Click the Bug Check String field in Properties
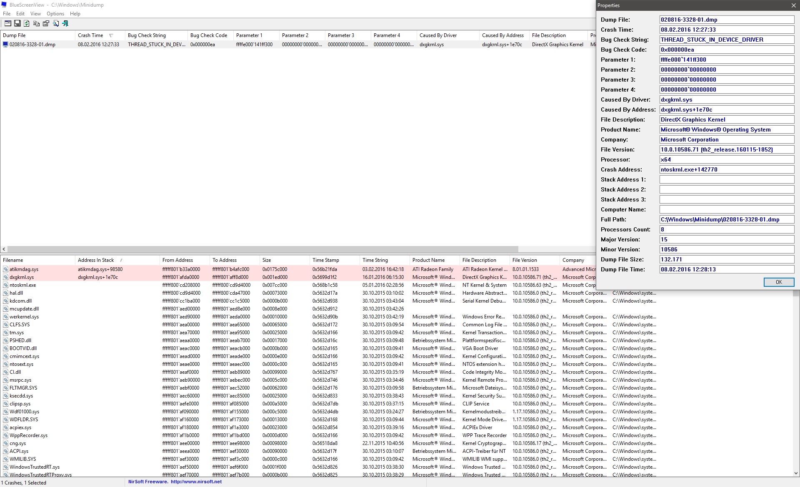 [x=726, y=40]
